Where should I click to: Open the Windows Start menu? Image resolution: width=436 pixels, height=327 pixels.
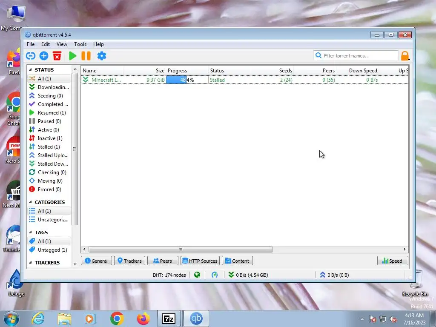(11, 318)
